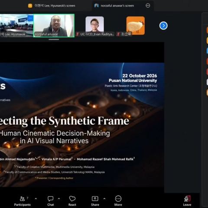Select norzaful anuwar's video thumbnail
Viewport: 208px width, 208px height.
pos(54,26)
